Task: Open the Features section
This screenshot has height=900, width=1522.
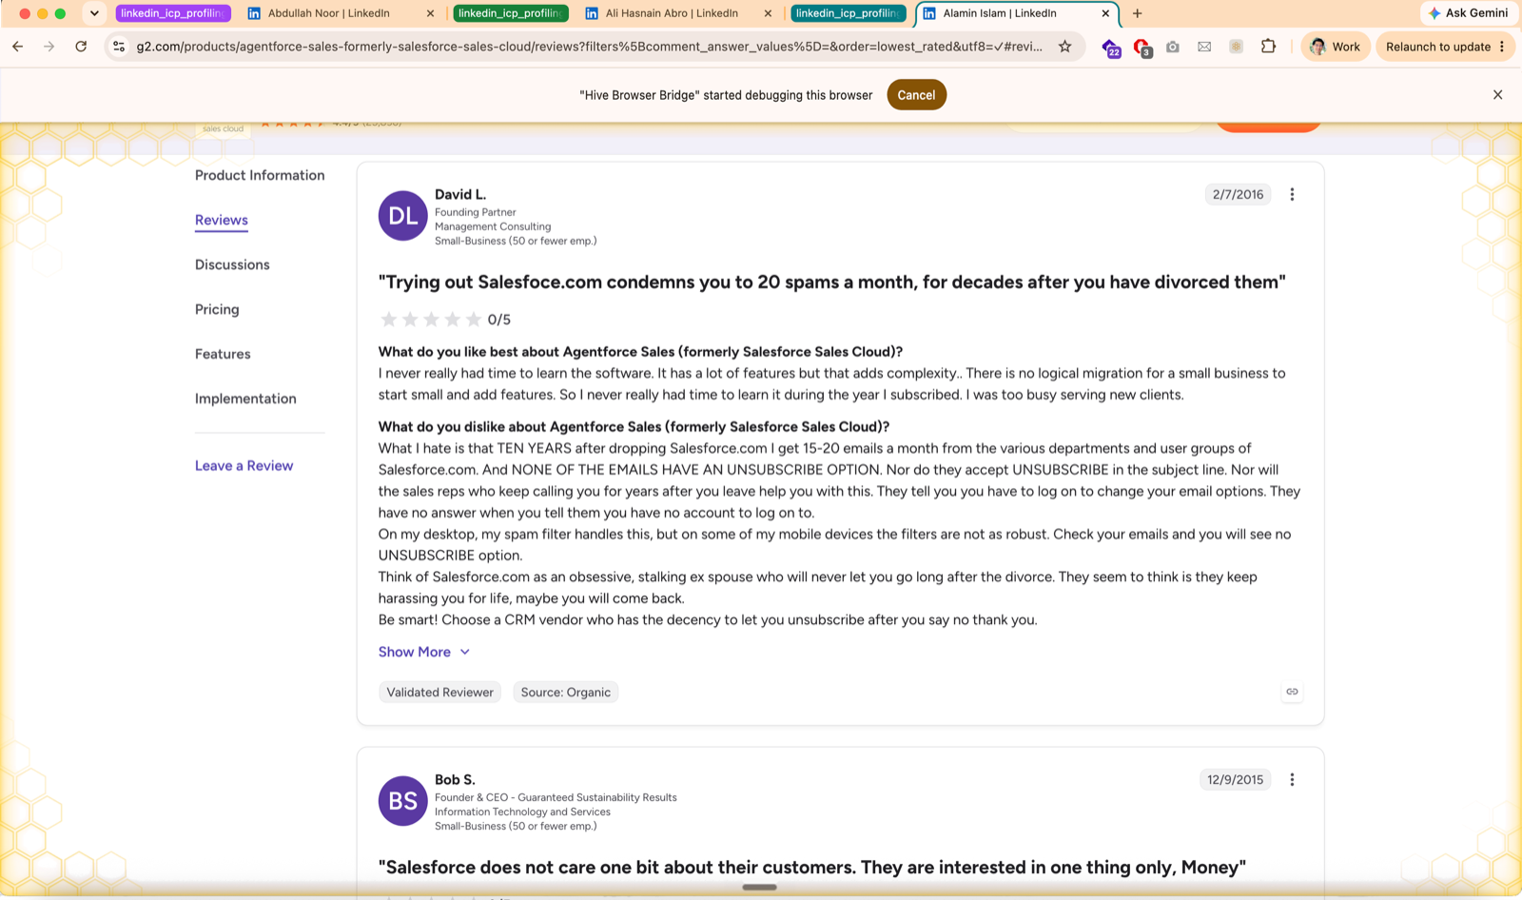Action: (223, 354)
